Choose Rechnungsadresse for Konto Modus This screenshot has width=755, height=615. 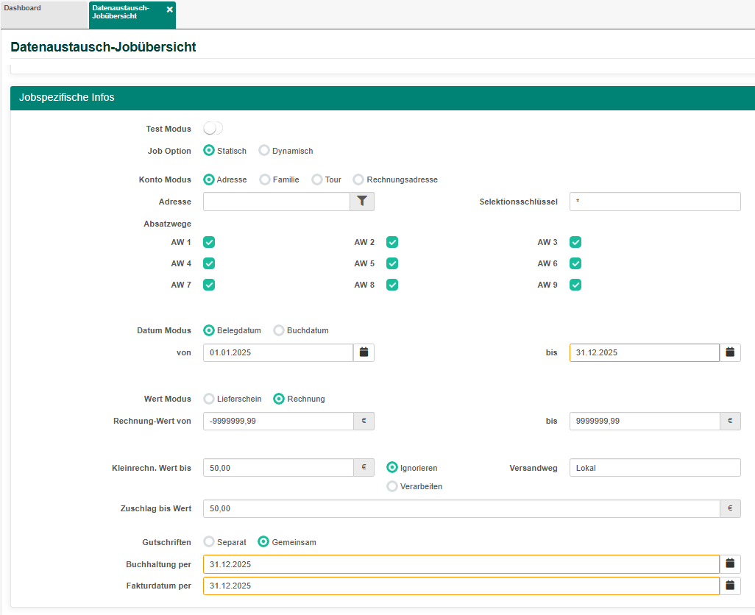[x=358, y=179]
